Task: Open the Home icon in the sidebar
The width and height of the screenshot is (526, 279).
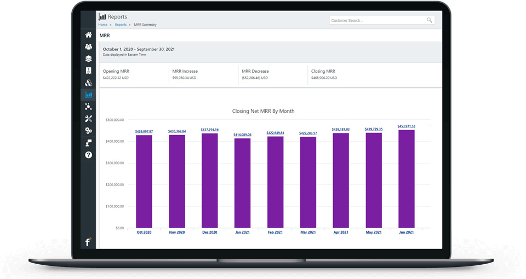Action: point(88,34)
